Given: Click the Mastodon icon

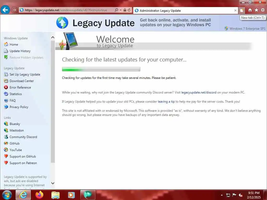Looking at the screenshot, I should point(6,130).
